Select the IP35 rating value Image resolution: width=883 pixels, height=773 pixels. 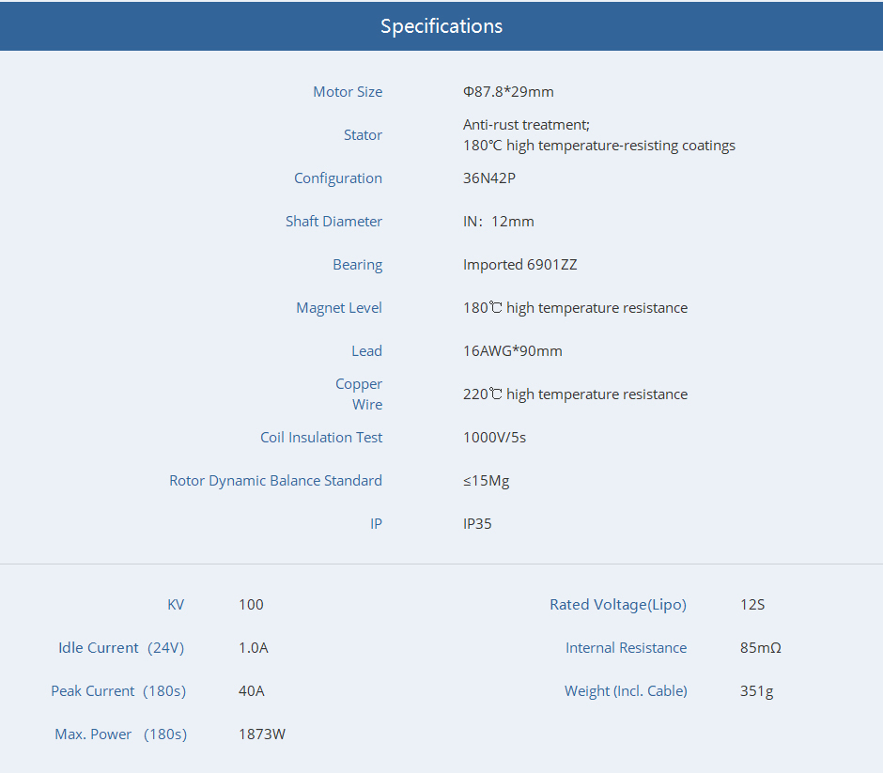[x=477, y=524]
